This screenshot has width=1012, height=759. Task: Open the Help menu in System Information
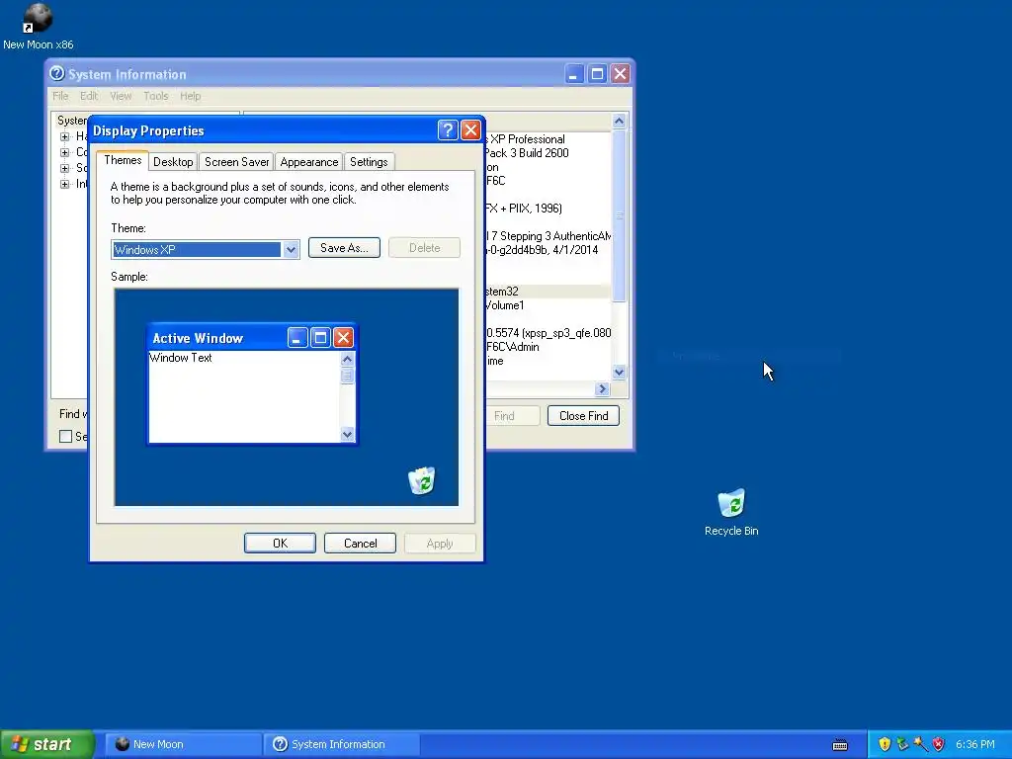[190, 96]
